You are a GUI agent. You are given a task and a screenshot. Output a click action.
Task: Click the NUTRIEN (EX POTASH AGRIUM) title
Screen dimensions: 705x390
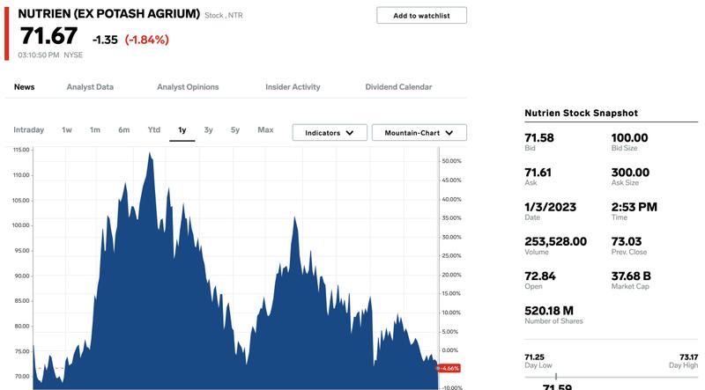click(108, 14)
